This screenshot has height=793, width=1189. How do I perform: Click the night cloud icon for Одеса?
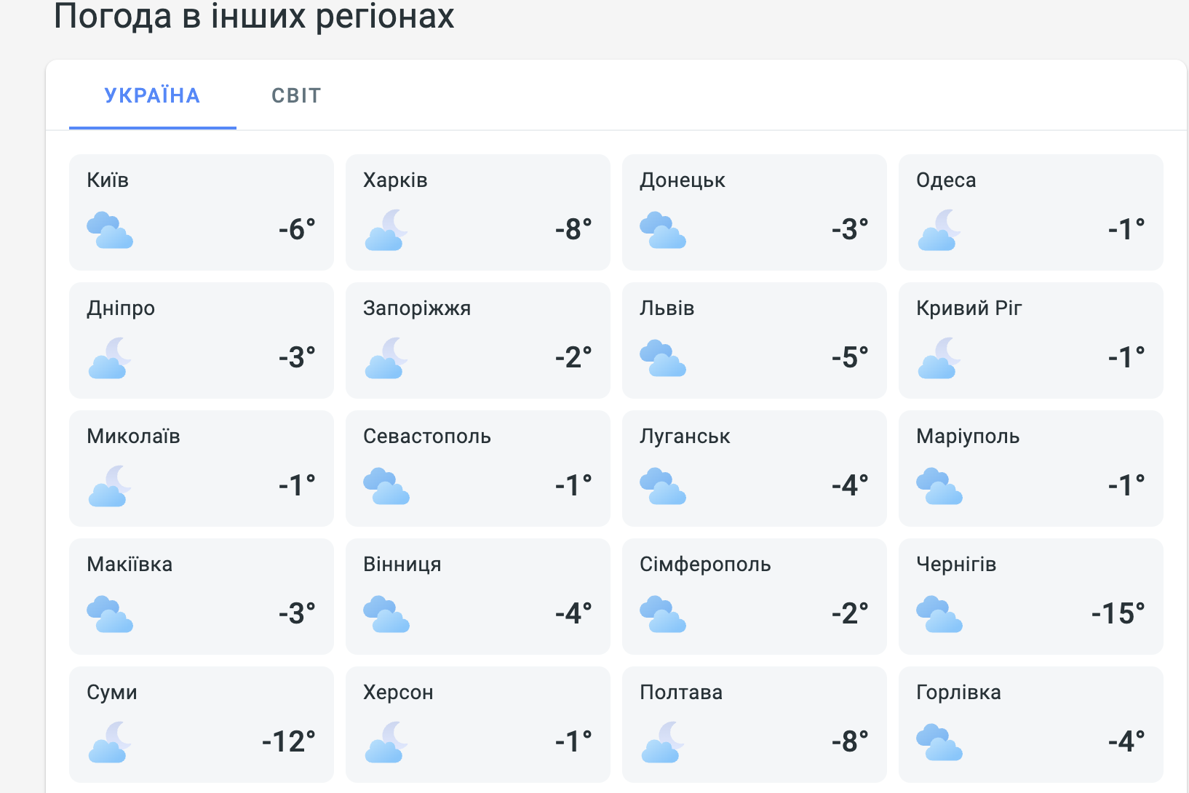click(x=939, y=230)
